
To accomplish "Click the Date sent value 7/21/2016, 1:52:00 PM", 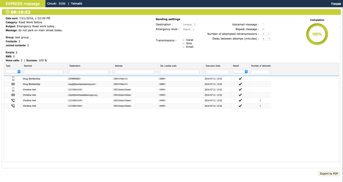I will 35,18.
